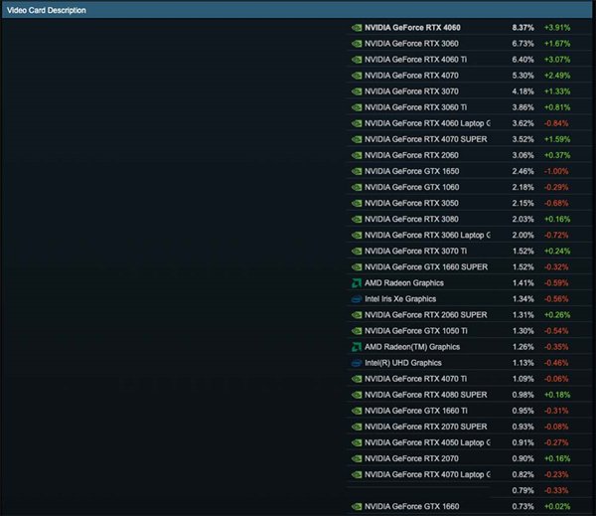Click the NVIDIA icon by RTX 3060 Laptop GPU
Viewport: 596px width, 516px height.
[357, 236]
